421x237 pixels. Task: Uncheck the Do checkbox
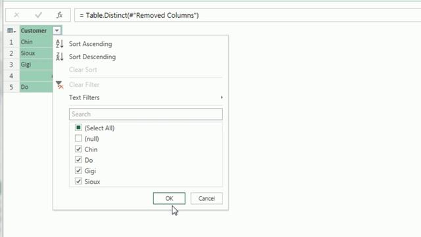point(78,160)
